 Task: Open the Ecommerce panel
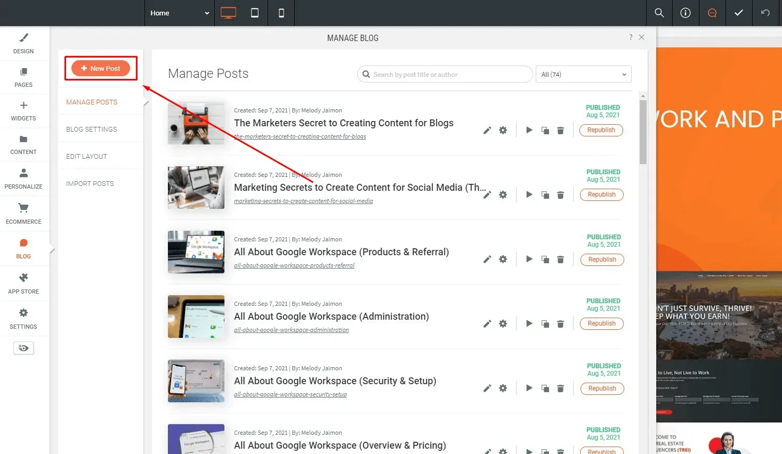pyautogui.click(x=23, y=213)
